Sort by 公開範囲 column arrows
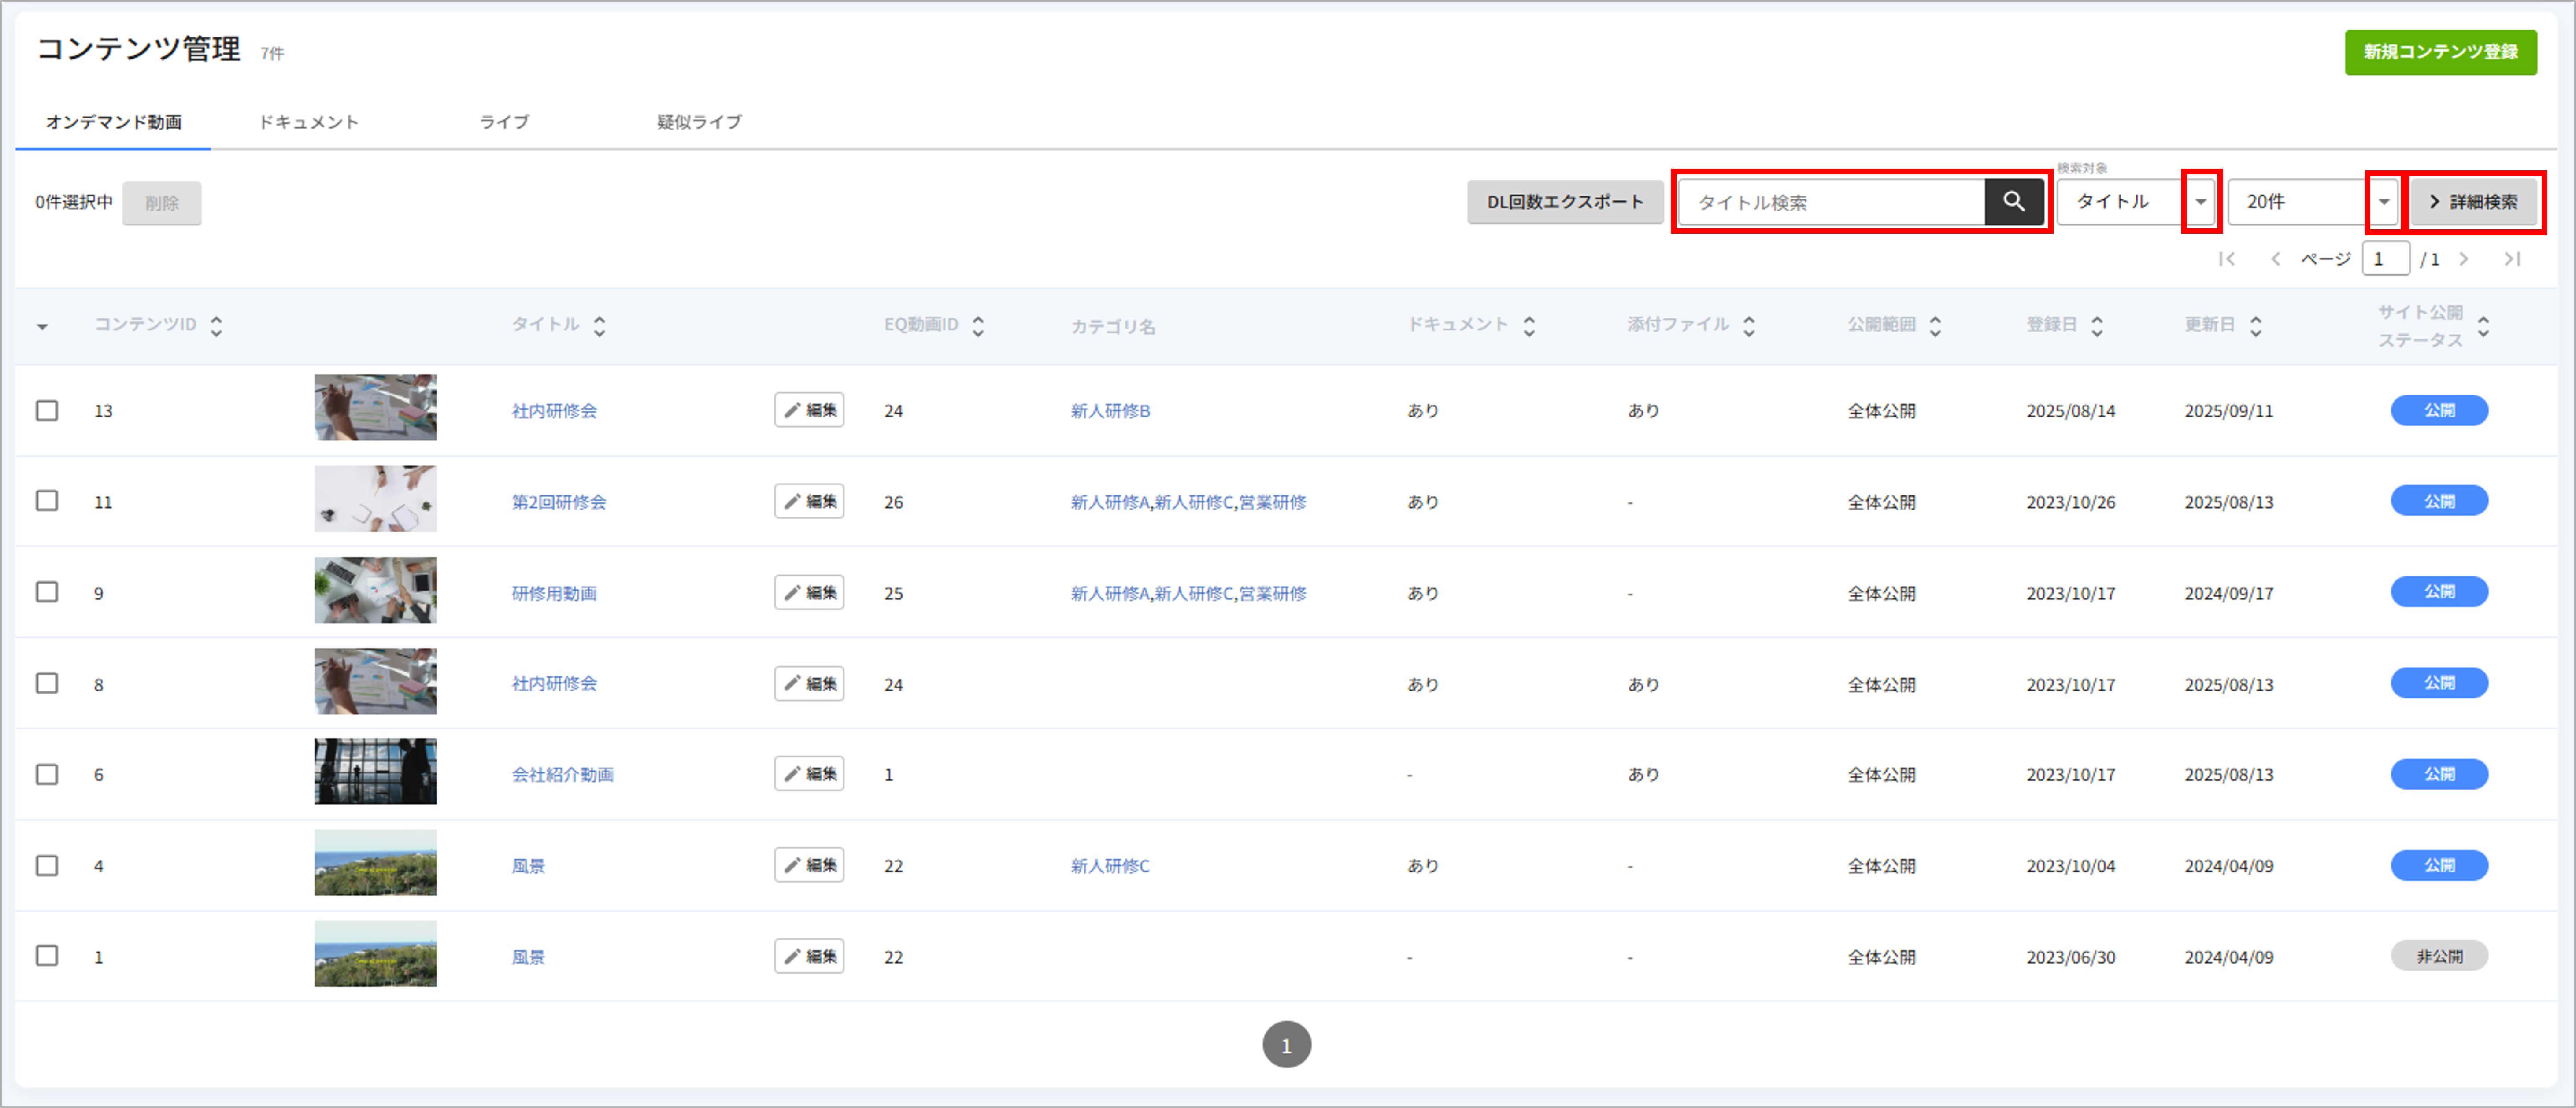Image resolution: width=2576 pixels, height=1108 pixels. [1936, 325]
